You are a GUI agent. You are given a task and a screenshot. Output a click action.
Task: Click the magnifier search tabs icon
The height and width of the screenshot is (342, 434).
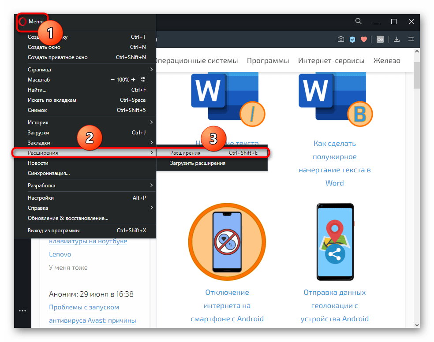359,22
